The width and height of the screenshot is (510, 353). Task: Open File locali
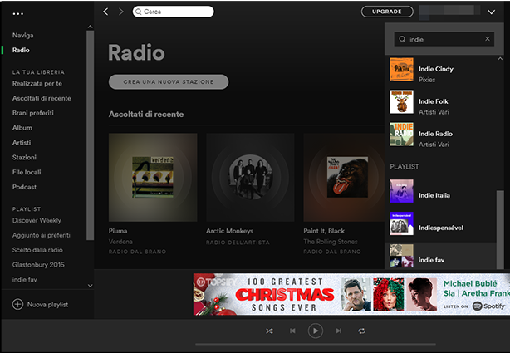(x=27, y=172)
